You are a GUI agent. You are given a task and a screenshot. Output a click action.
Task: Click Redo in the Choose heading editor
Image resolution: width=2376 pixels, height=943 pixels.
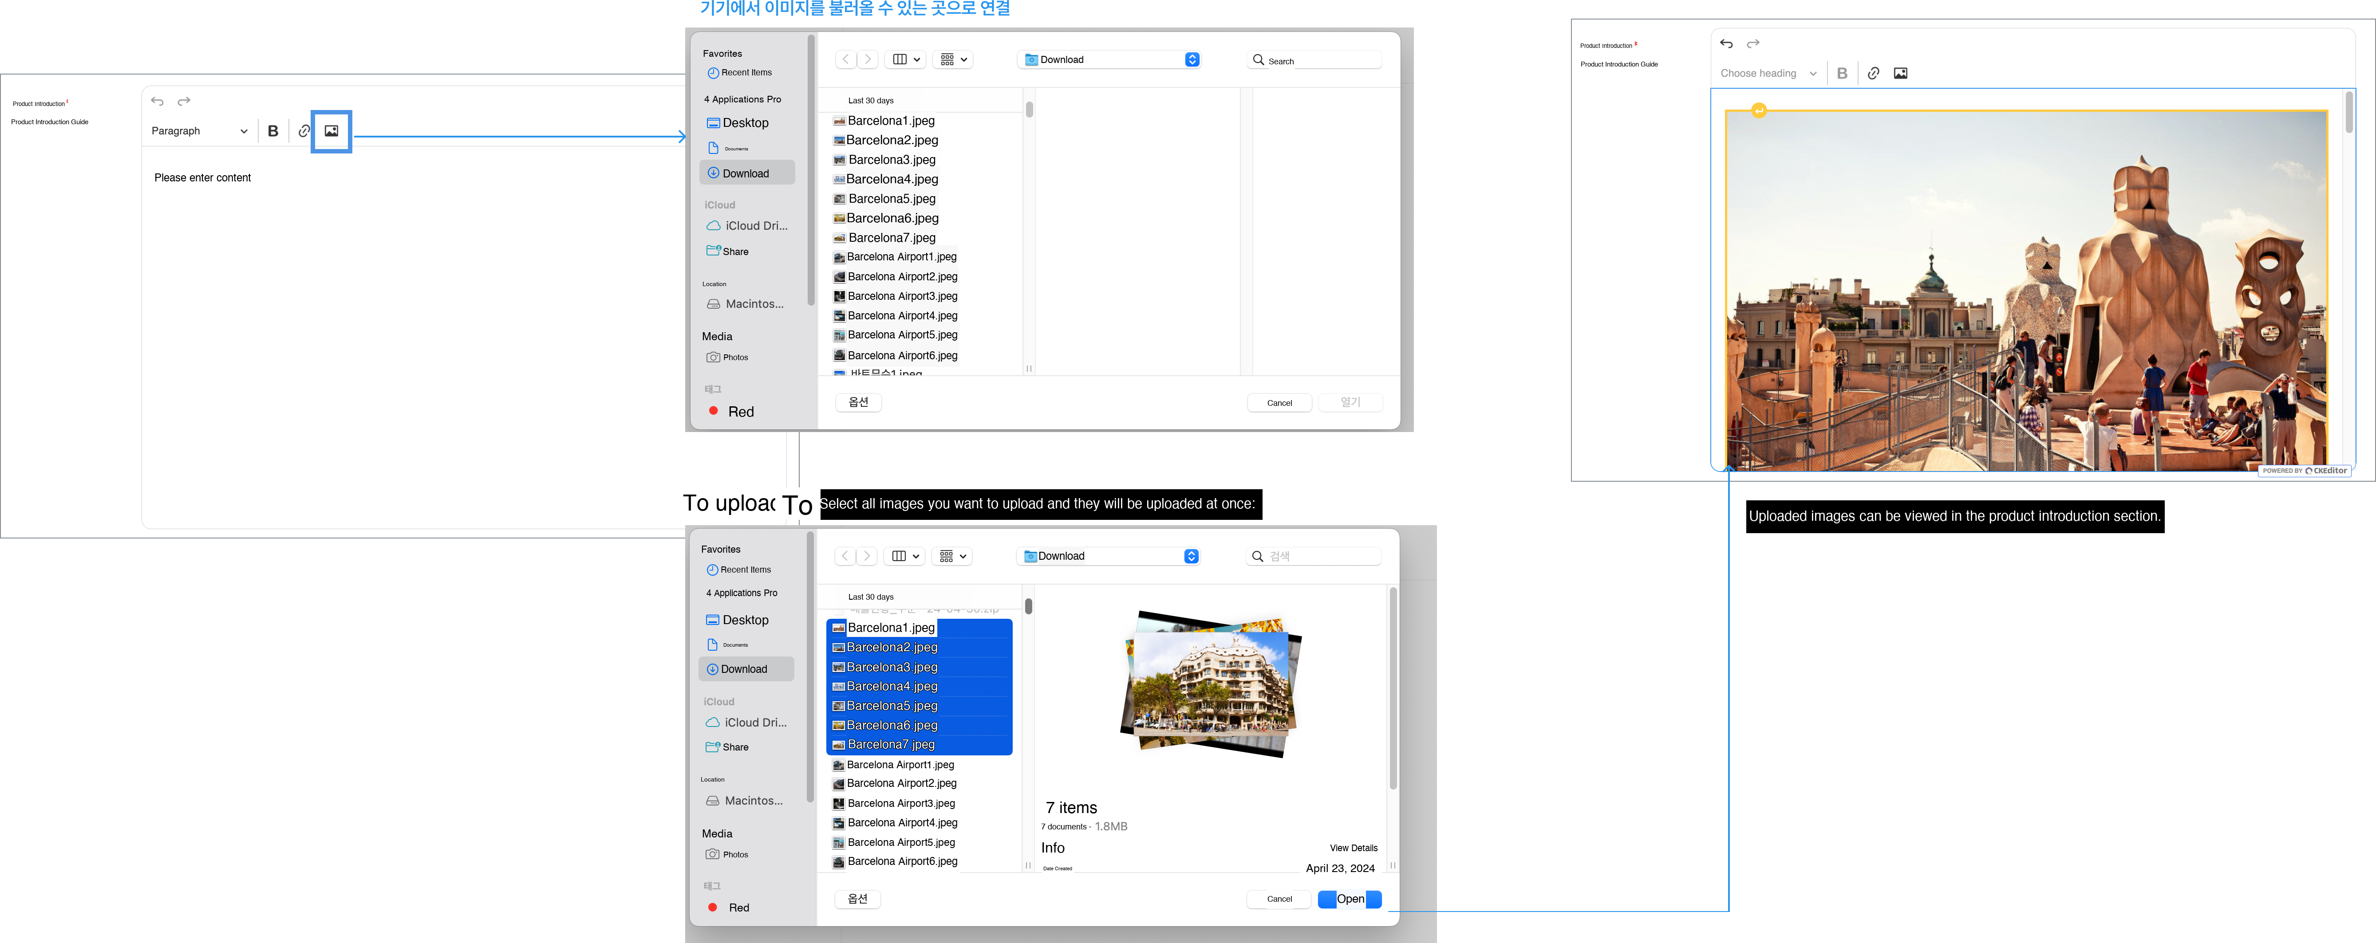pos(1753,43)
